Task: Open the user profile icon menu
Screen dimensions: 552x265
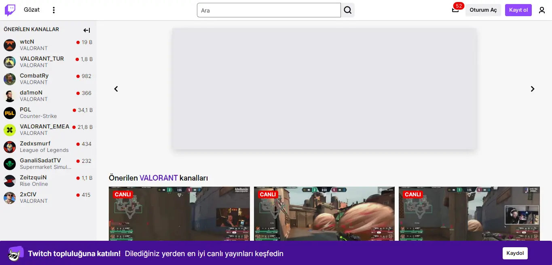Action: tap(542, 10)
